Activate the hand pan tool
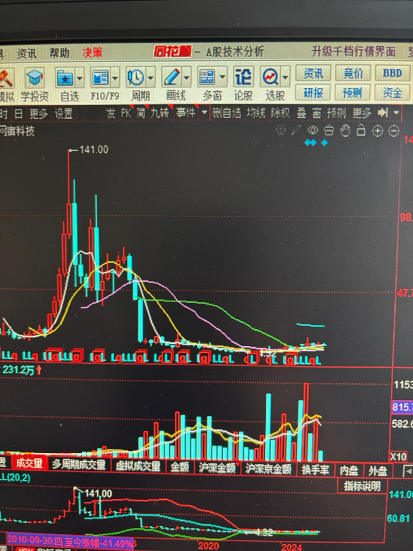The width and height of the screenshot is (413, 551). click(x=345, y=131)
